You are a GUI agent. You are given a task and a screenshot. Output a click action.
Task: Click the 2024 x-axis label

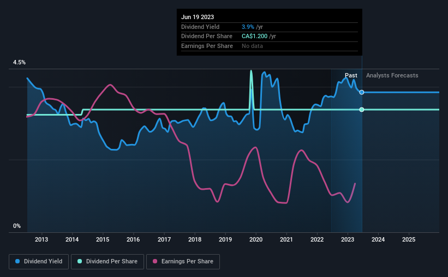coord(378,239)
